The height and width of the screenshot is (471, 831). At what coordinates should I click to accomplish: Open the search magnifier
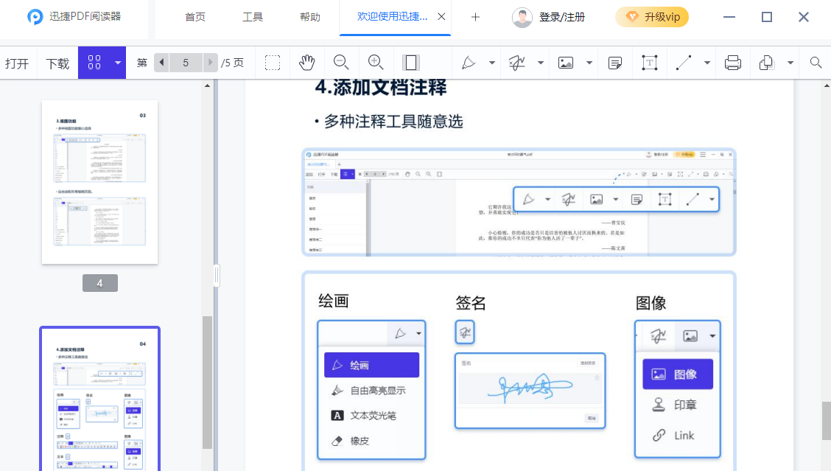click(x=816, y=63)
